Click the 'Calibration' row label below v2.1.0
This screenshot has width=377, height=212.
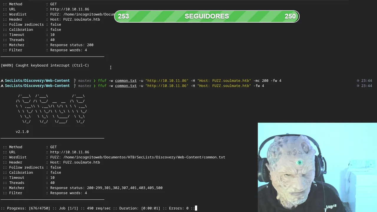21,173
